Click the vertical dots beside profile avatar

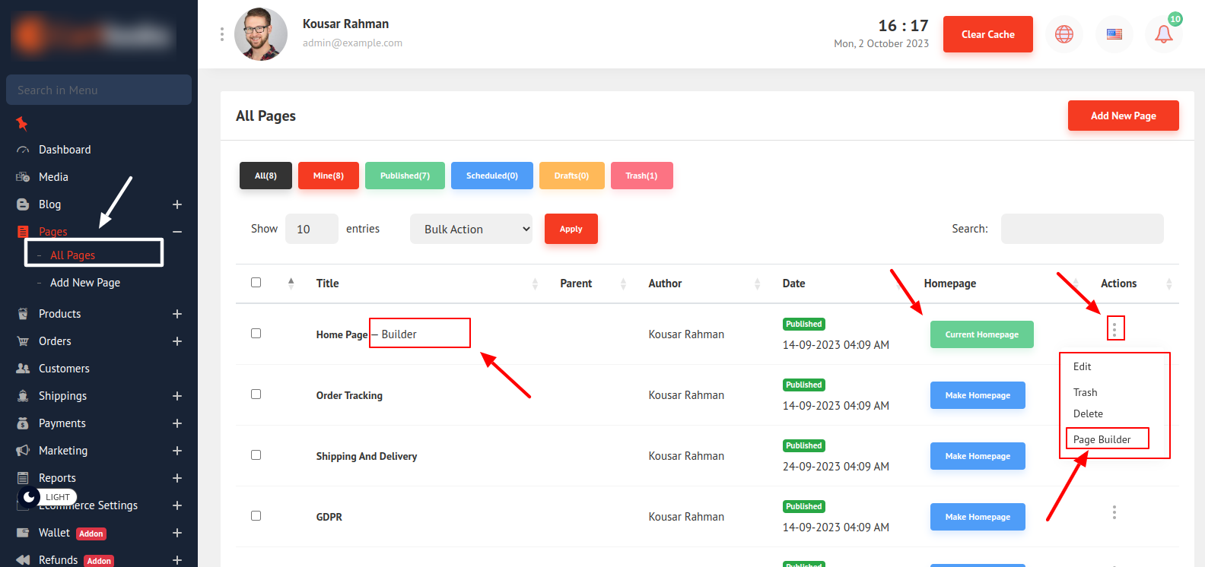(222, 34)
